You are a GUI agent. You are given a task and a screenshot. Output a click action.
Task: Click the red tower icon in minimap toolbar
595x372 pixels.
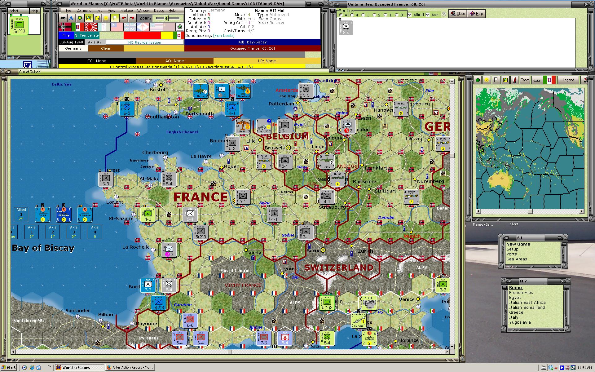pos(515,80)
